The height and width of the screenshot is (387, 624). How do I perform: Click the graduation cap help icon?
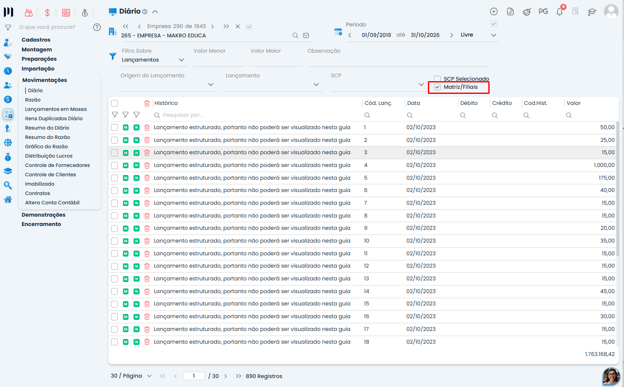coord(592,12)
